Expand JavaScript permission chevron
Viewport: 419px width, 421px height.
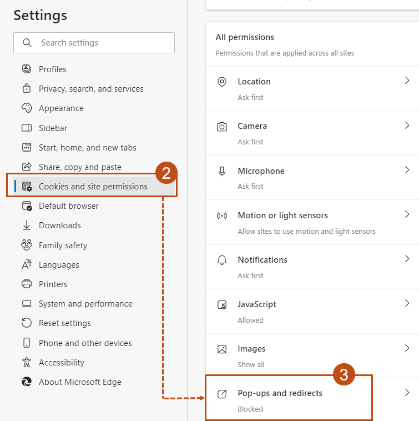tap(407, 304)
